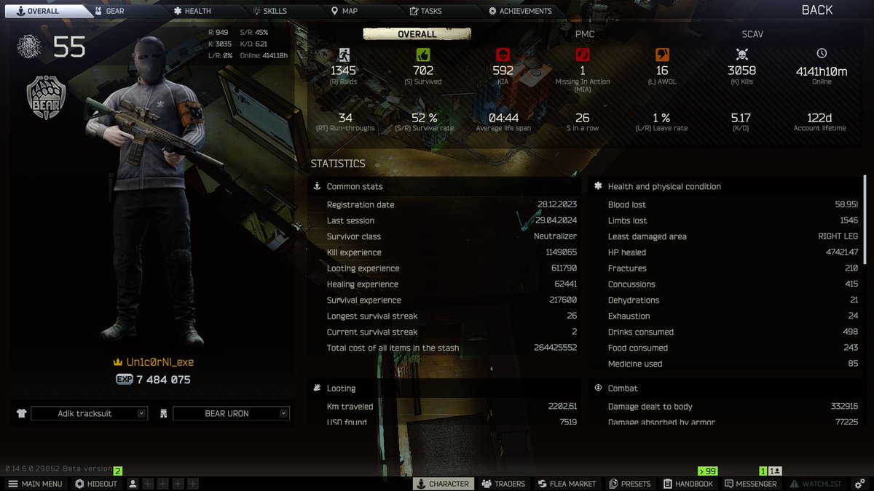Select the OVERALL statistics filter
Screen dimensions: 874x491
pos(417,34)
